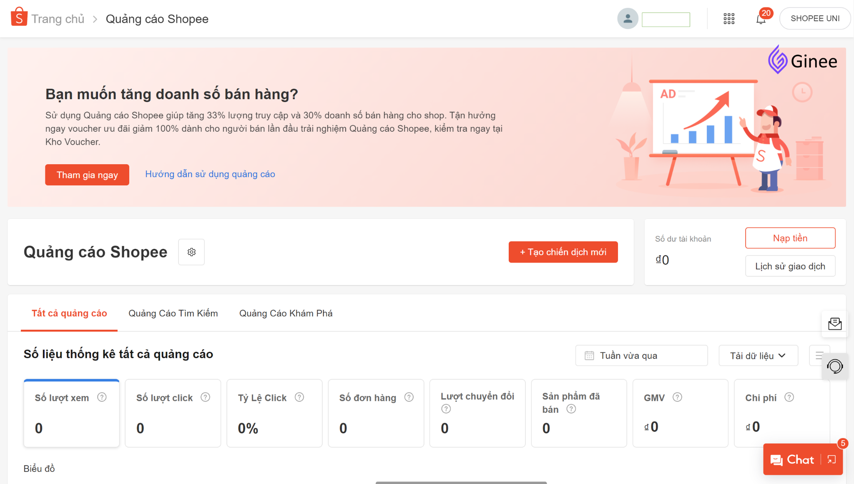Open notifications bell icon
854x484 pixels.
761,19
